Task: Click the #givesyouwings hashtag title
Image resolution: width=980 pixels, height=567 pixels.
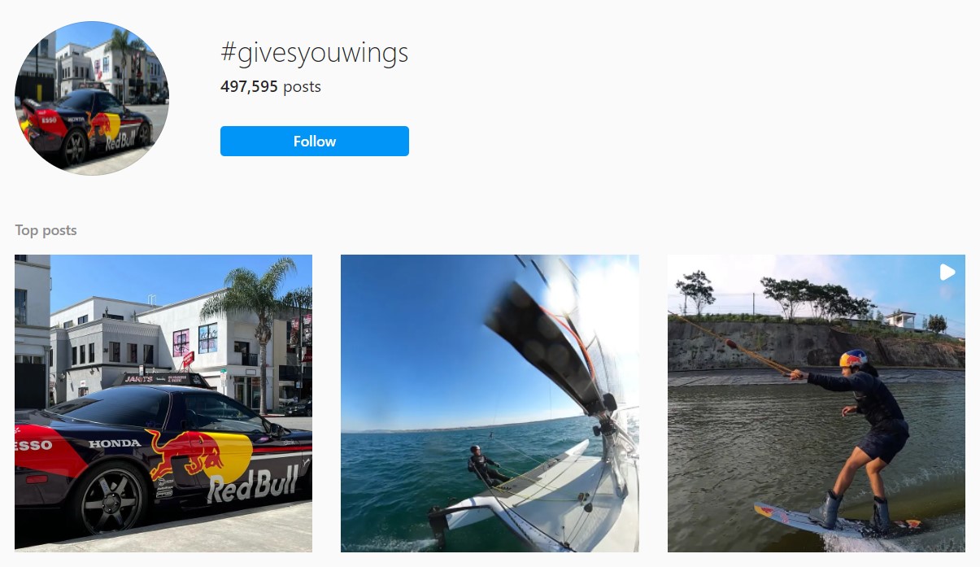Action: (x=314, y=53)
